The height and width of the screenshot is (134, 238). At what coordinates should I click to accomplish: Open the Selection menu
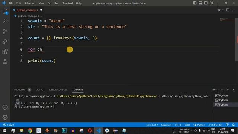coord(30,3)
